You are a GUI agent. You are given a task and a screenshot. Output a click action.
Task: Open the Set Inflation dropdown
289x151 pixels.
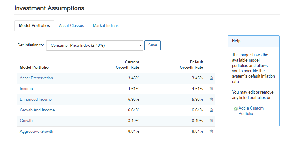(95, 46)
